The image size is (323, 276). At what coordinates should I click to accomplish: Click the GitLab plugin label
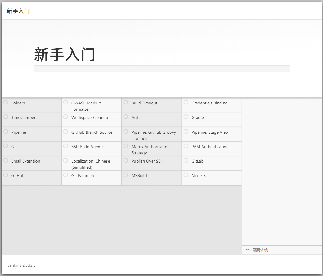point(197,161)
